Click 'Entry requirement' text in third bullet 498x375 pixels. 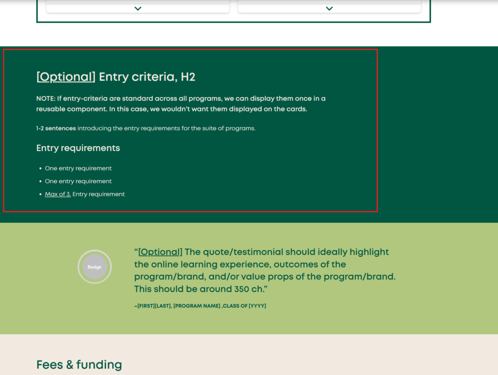click(99, 194)
